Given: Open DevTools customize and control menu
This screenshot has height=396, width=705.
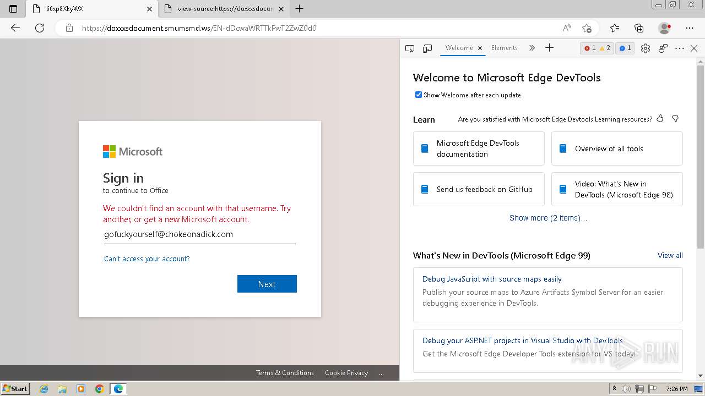Looking at the screenshot, I should (680, 48).
